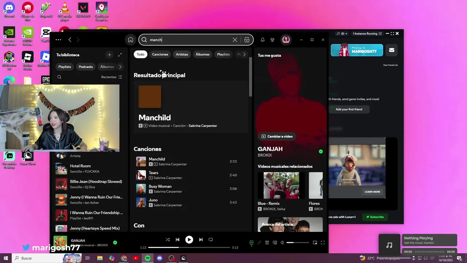467x263 pixels.
Task: Click Cambiar a video button
Action: (277, 136)
